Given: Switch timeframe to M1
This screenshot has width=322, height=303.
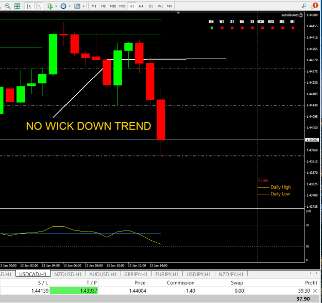Looking at the screenshot, I should pyautogui.click(x=94, y=6).
